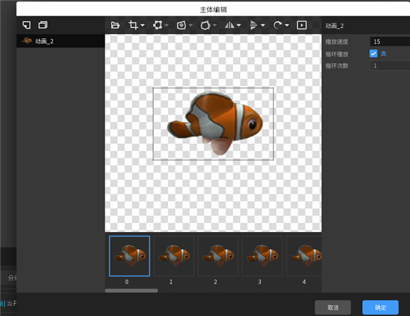Click the new animation icon at top left
This screenshot has height=316, width=410.
27,25
